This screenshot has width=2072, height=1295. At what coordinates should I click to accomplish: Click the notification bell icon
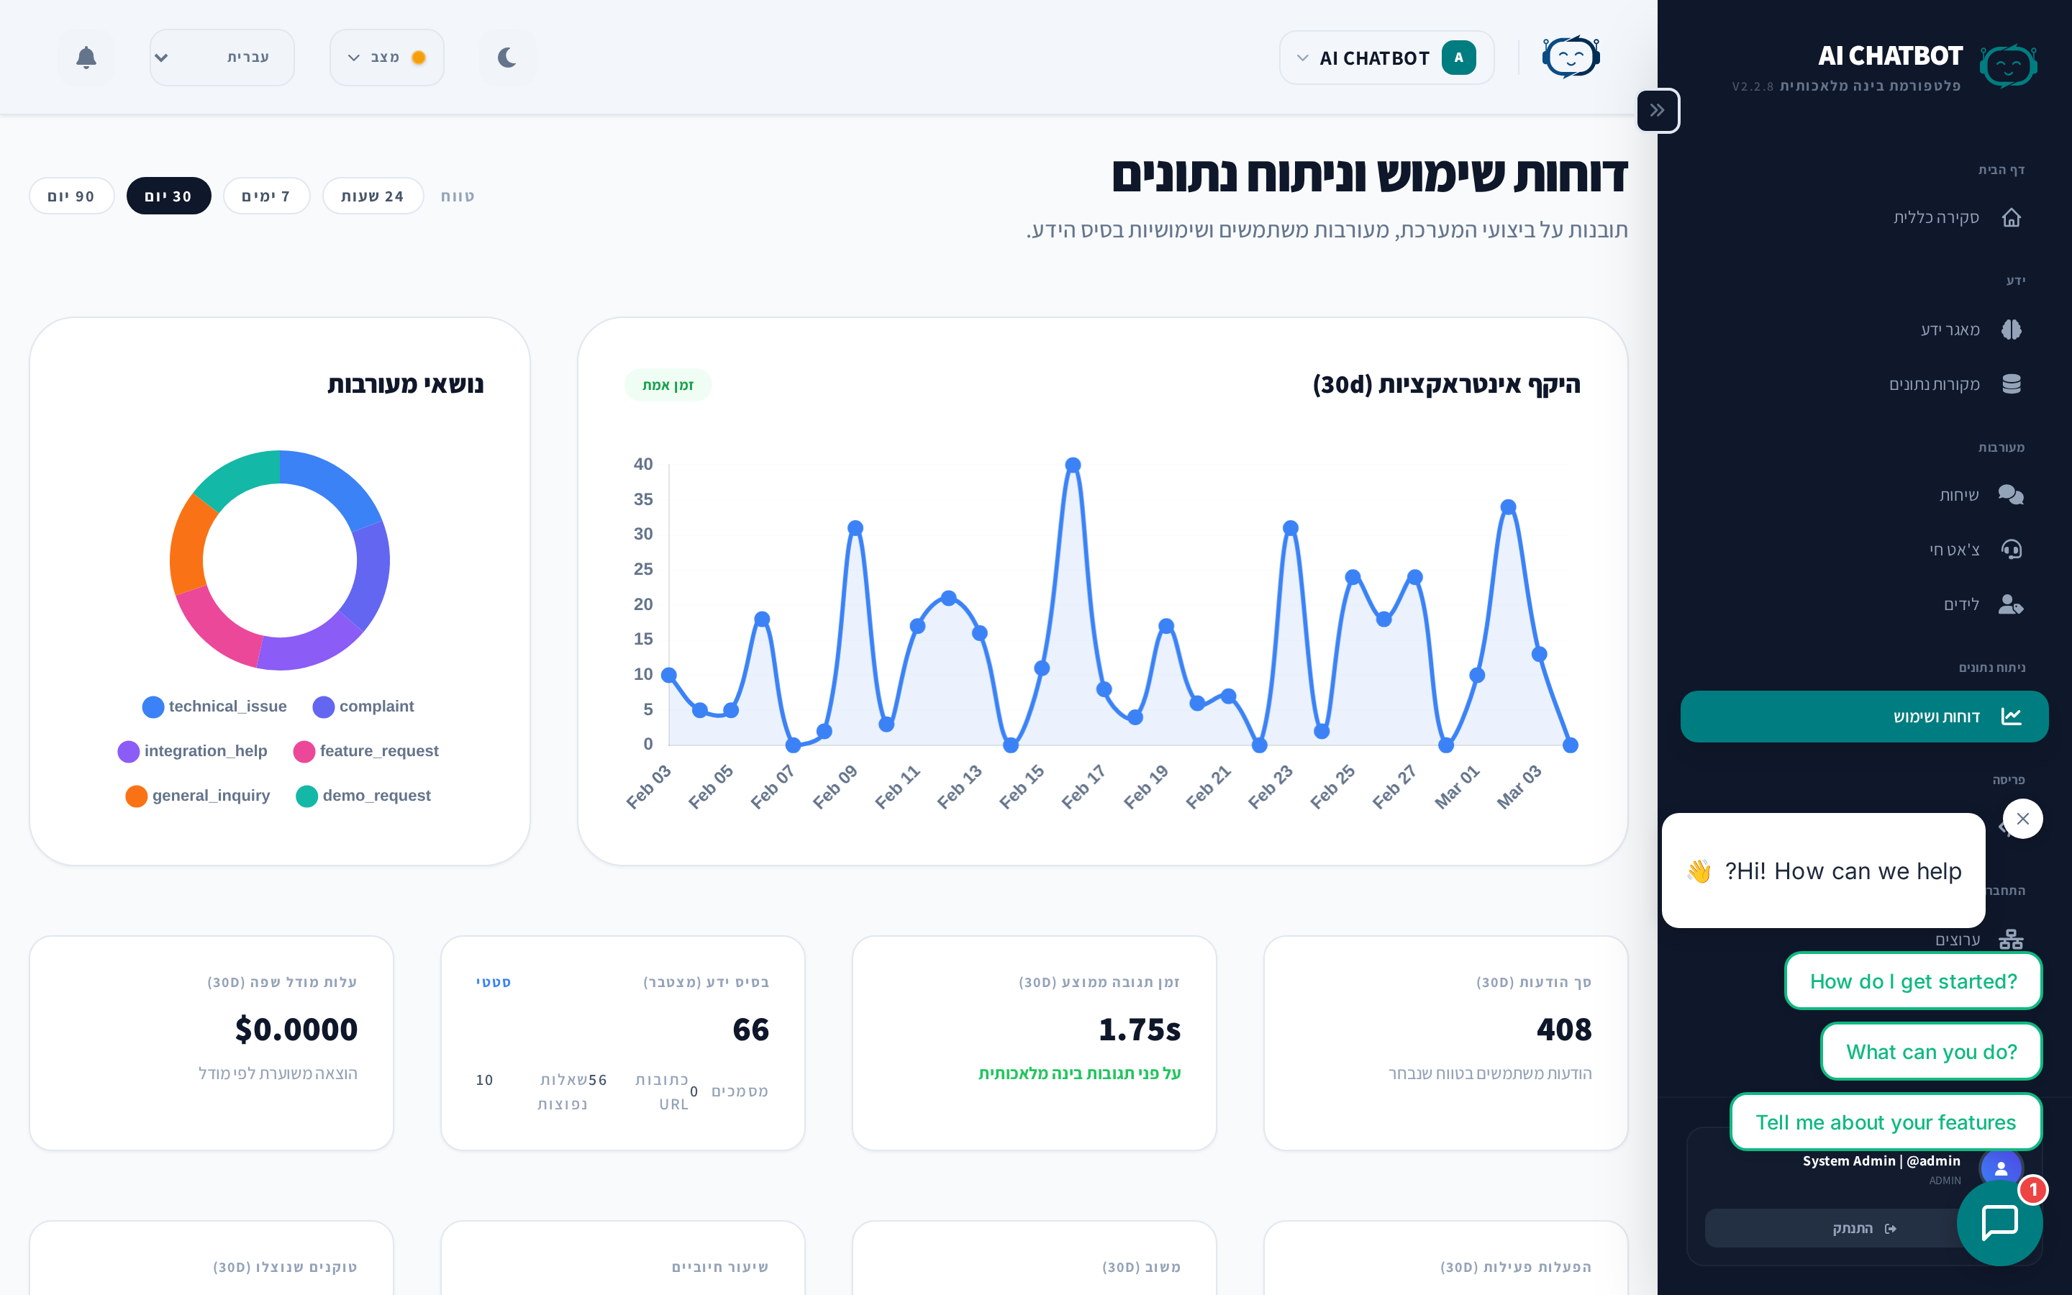pyautogui.click(x=86, y=58)
